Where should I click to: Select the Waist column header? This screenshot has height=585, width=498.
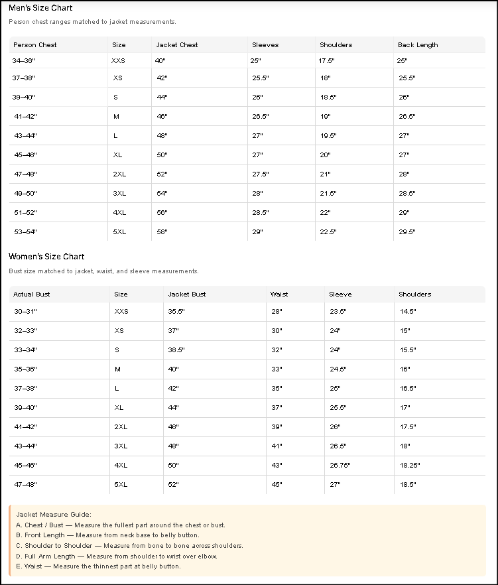coord(279,294)
